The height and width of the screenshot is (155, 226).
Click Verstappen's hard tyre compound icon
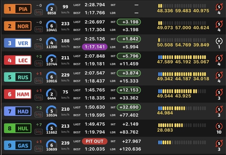tap(219, 41)
